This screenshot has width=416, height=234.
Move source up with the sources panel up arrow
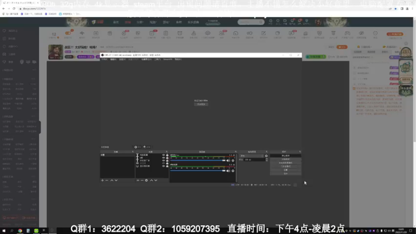click(151, 180)
